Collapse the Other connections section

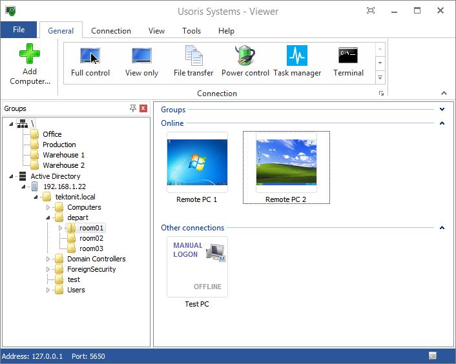click(442, 227)
